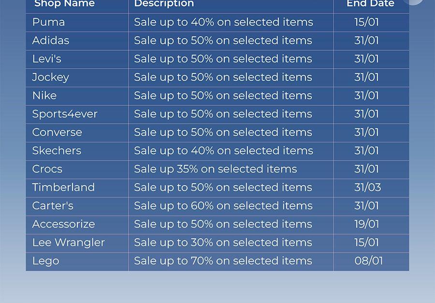Click the End Date column header
Screen dimensions: 435x303
[370, 4]
